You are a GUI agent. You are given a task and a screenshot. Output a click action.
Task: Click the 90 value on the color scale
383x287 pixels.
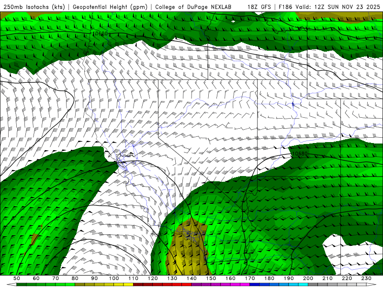click(x=94, y=278)
